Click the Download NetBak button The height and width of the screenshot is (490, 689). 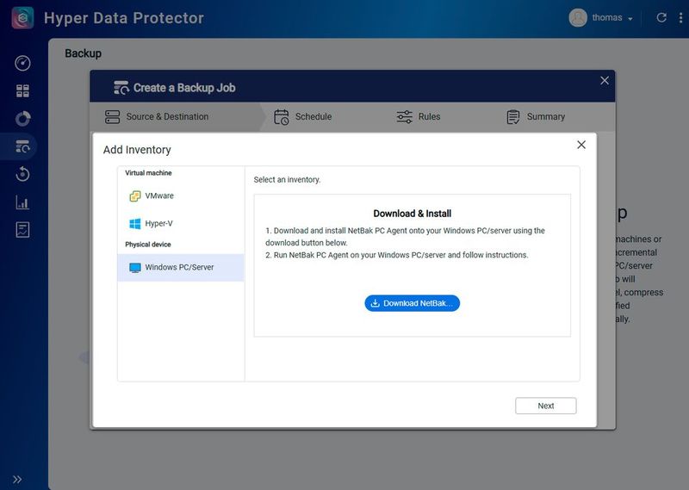pyautogui.click(x=413, y=303)
